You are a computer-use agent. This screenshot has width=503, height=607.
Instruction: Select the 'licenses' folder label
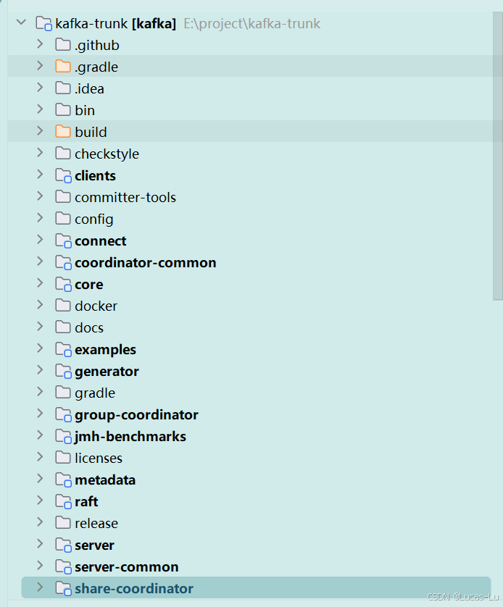coord(99,459)
